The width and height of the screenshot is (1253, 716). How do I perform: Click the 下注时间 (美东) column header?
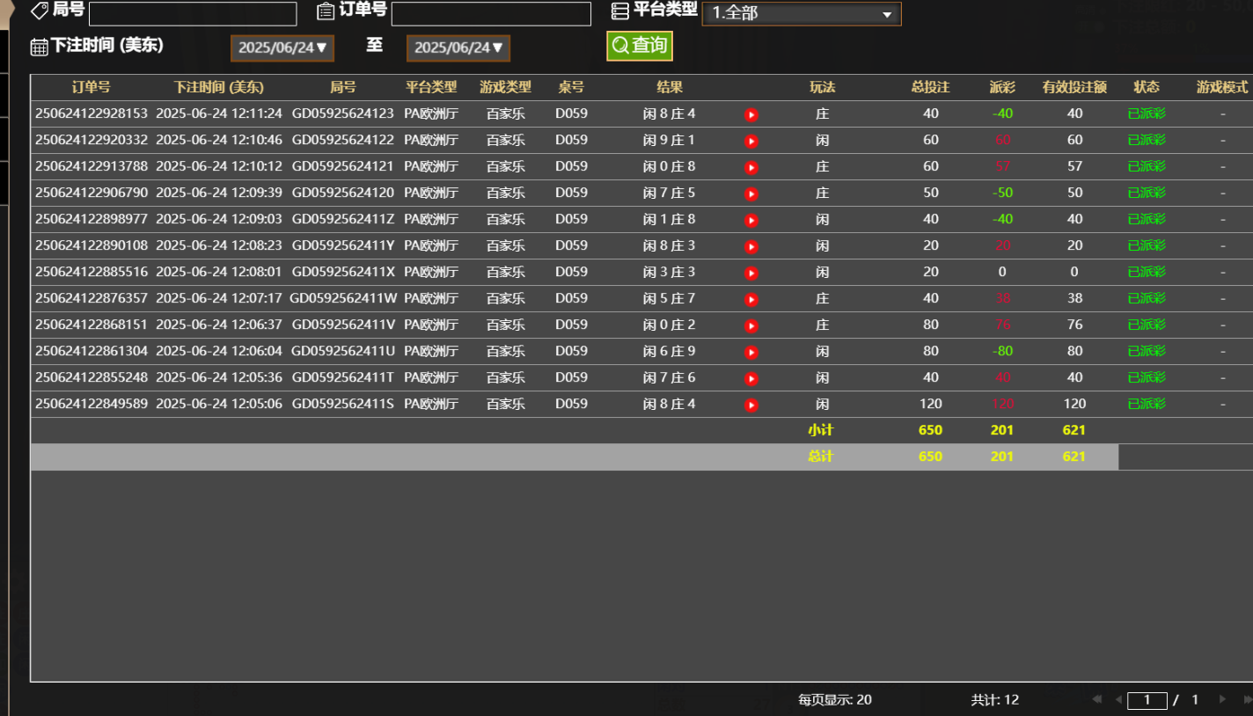coord(218,88)
